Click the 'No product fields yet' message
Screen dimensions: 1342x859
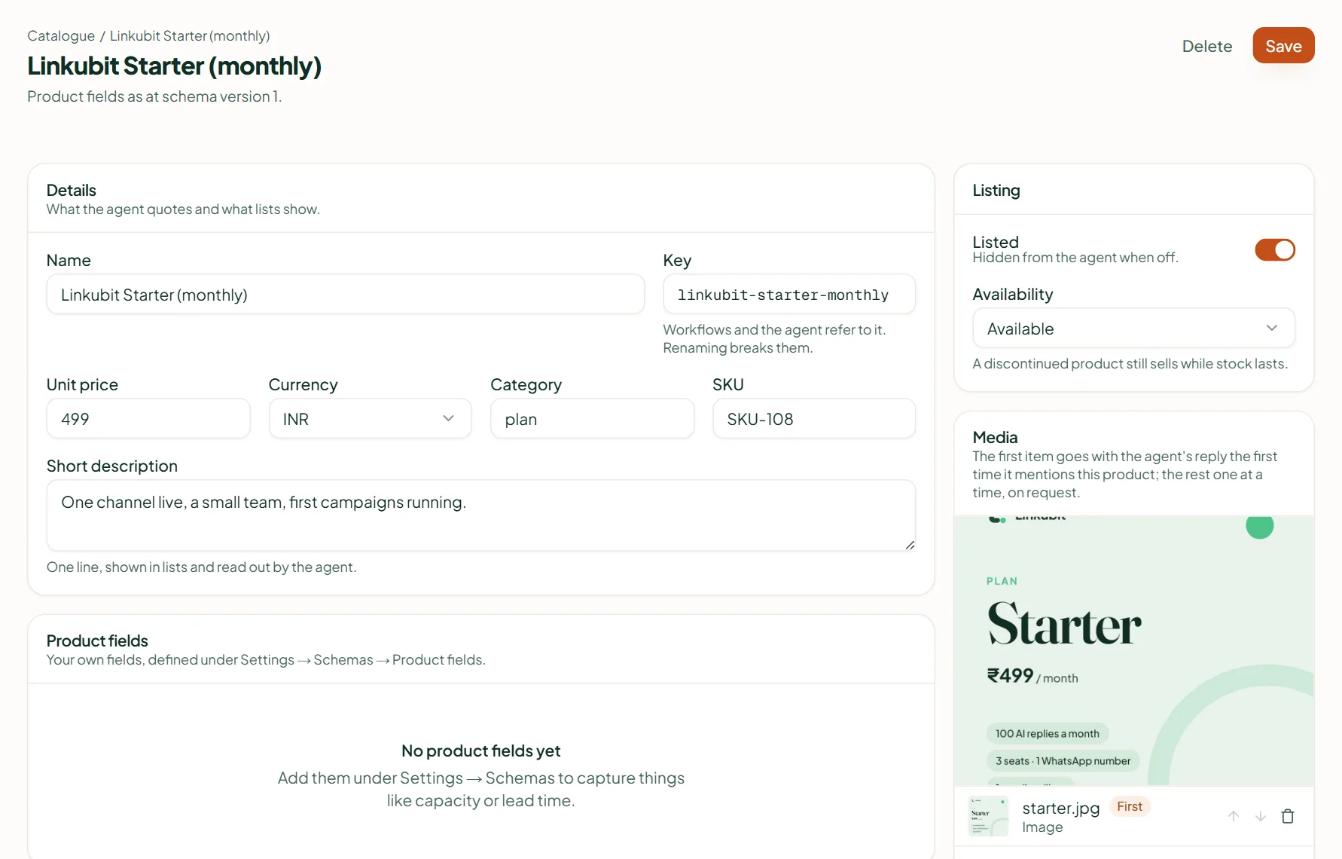click(x=481, y=751)
